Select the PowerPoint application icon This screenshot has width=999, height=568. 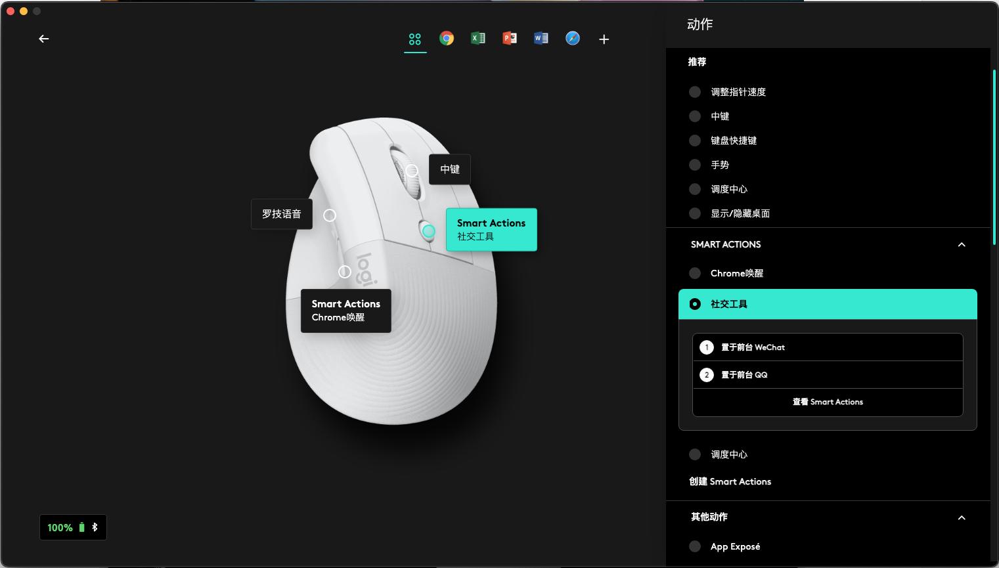click(x=509, y=38)
